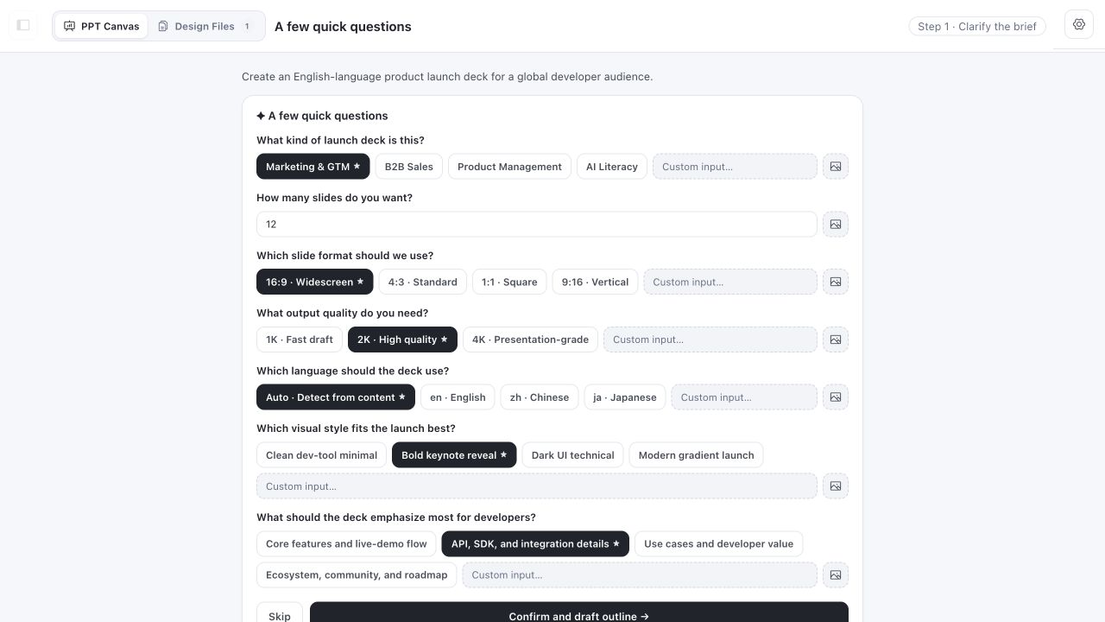This screenshot has height=622, width=1105.
Task: Attach image for visual style question
Action: 836,486
